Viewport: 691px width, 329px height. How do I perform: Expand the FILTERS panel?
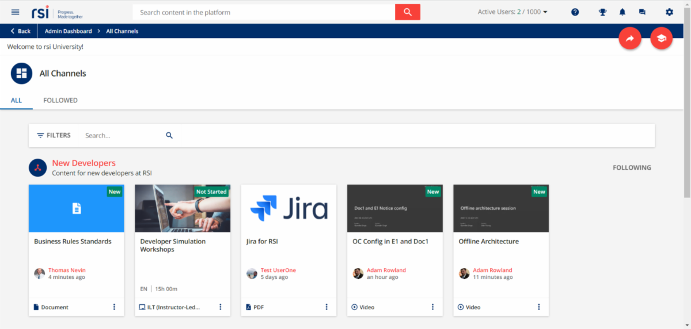point(54,136)
